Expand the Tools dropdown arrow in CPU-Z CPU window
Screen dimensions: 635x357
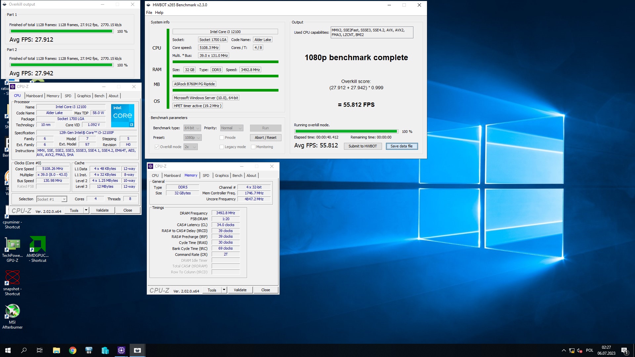[86, 210]
